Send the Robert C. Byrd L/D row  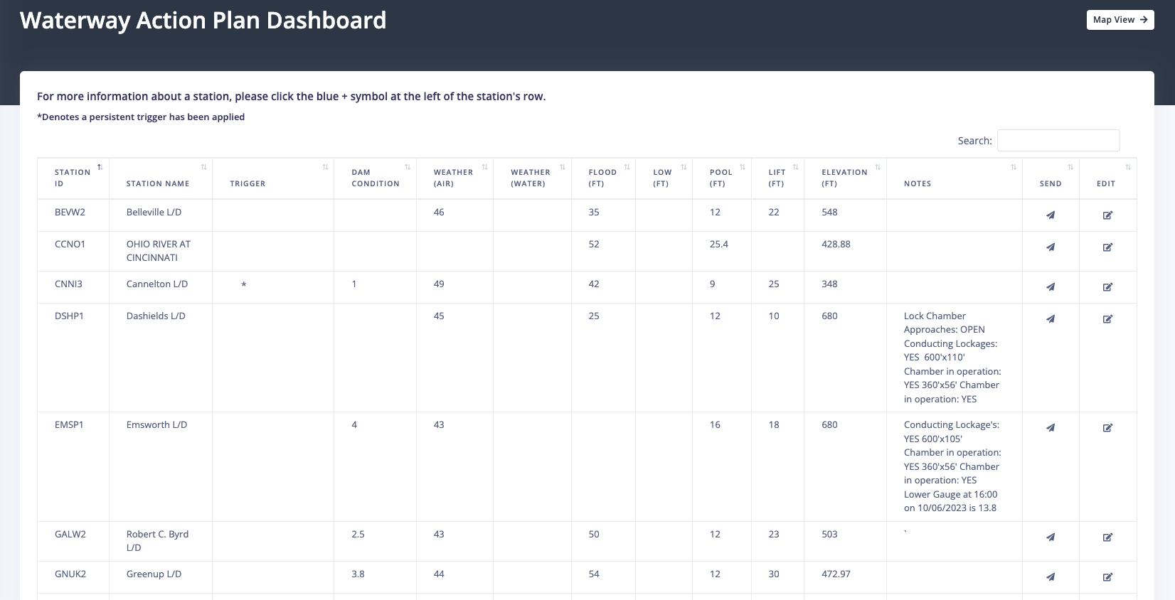[1050, 537]
